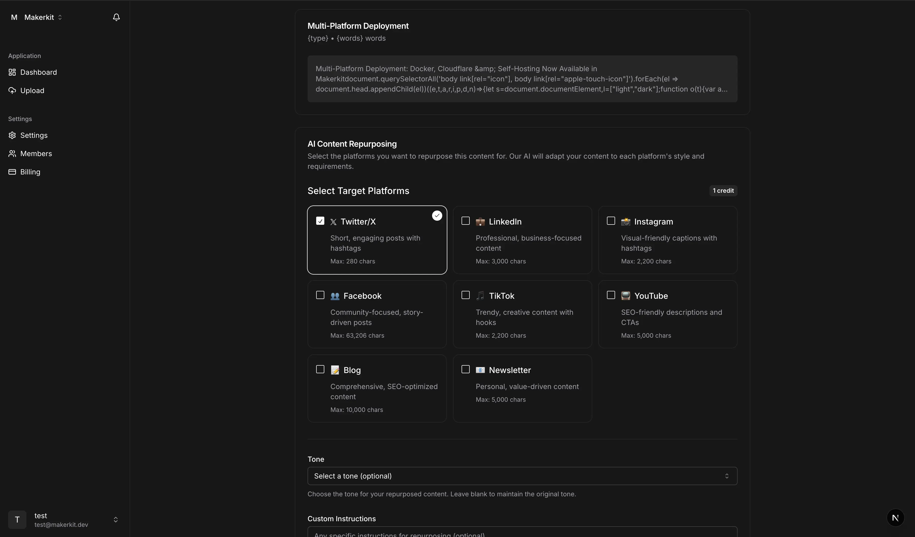Open the Tone selection dropdown
Screen dimensions: 915x537
click(x=522, y=476)
